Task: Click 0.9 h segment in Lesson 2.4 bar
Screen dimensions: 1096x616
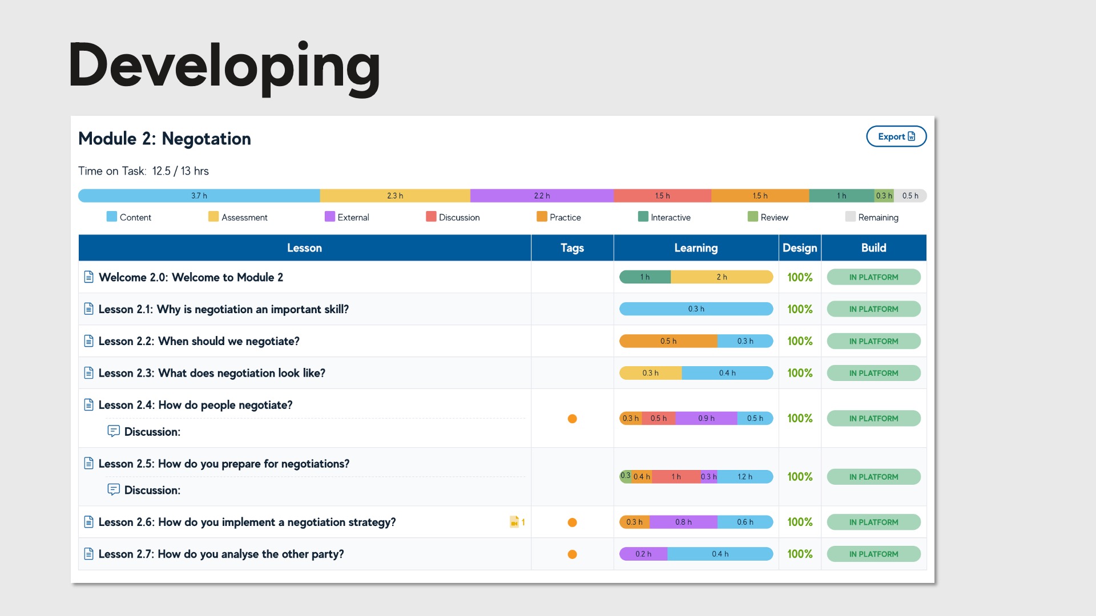Action: [706, 419]
